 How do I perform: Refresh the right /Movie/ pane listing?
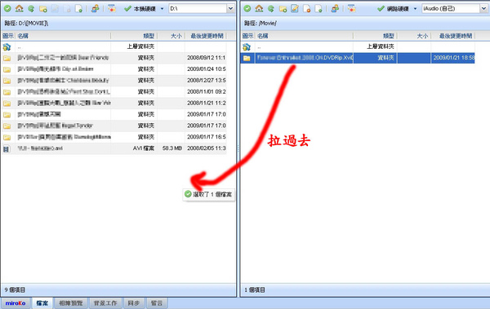click(x=271, y=9)
